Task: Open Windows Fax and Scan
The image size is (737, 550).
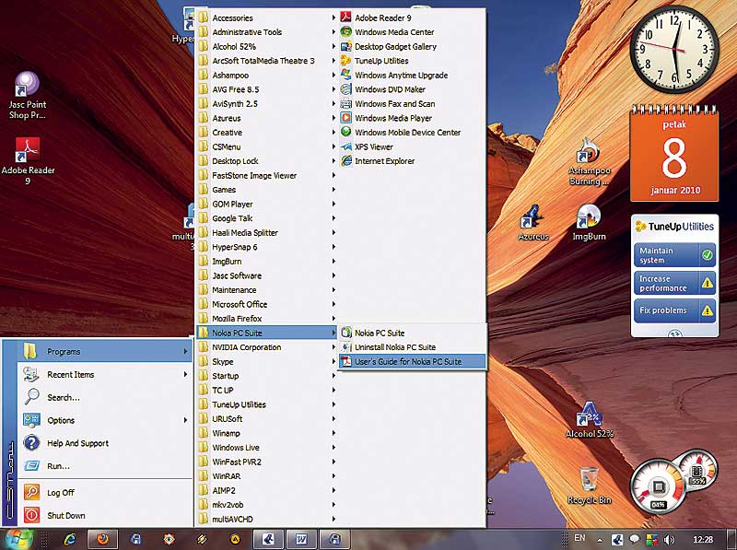Action: [411, 104]
